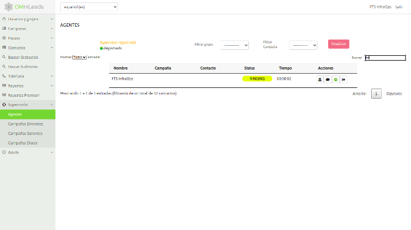Sort table by Nombre column
Screen dimensions: 411x230
tap(120, 68)
